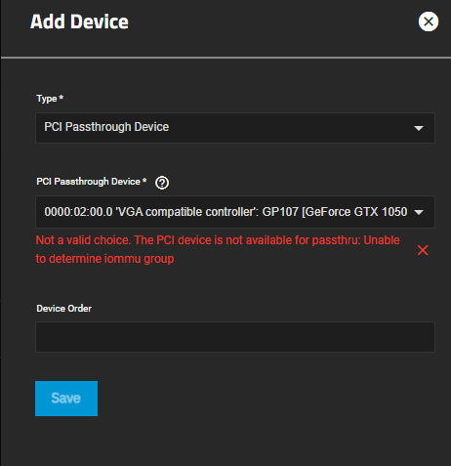Click the red X error icon

pyautogui.click(x=423, y=250)
